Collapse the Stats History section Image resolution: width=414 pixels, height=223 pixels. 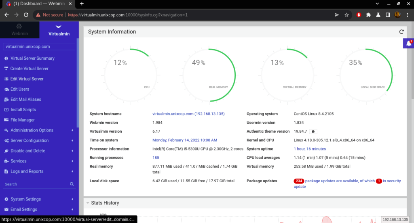tap(88, 203)
